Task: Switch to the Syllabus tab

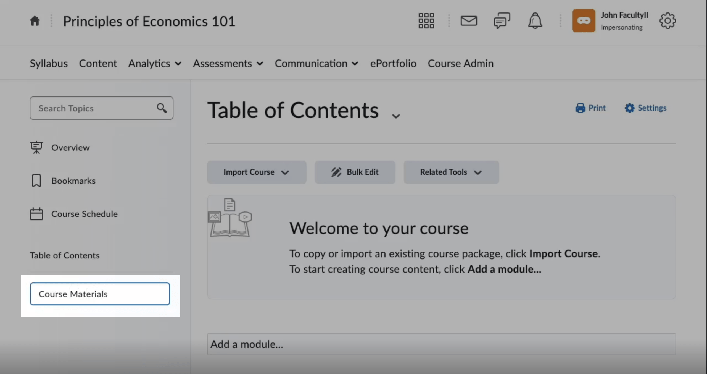Action: click(49, 63)
